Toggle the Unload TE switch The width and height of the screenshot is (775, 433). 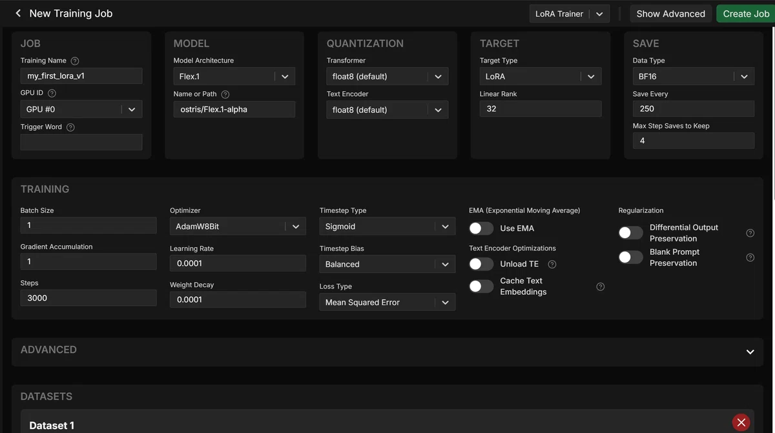tap(481, 264)
